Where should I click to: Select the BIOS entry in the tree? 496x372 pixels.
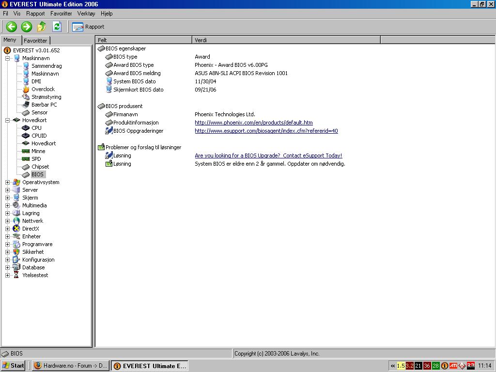(37, 174)
